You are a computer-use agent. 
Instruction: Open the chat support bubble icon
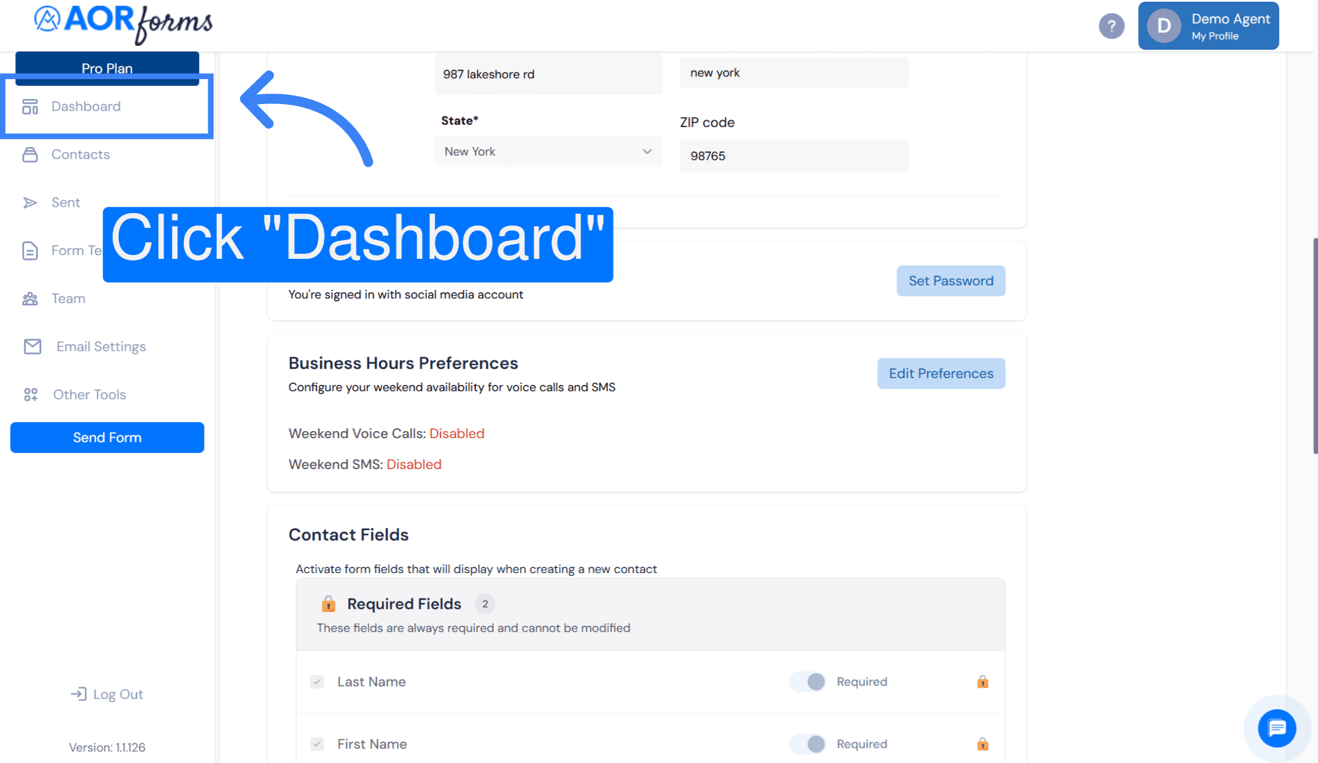[1277, 728]
